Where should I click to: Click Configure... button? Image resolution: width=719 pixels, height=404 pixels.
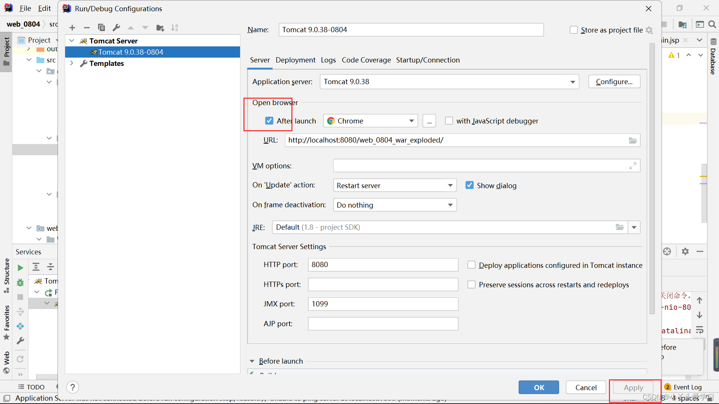pos(614,82)
